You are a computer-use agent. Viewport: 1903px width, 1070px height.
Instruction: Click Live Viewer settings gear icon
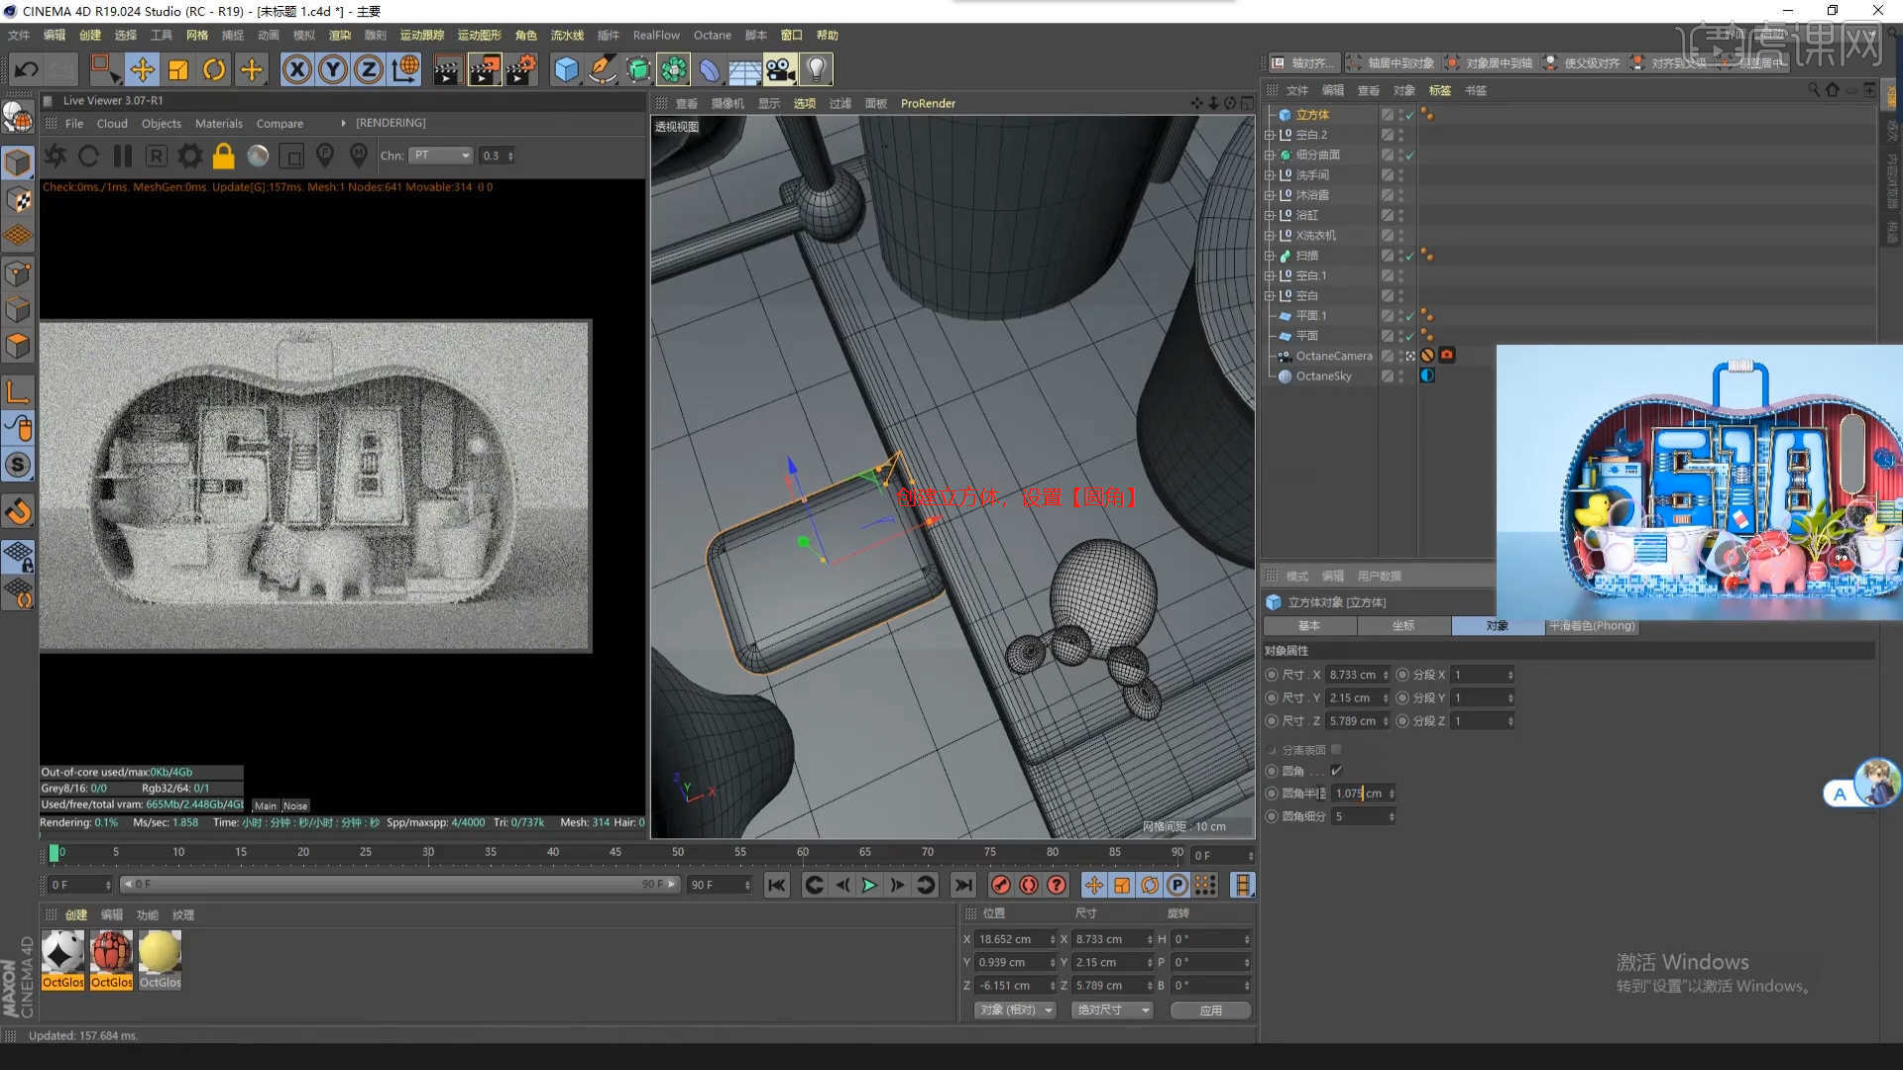(189, 156)
